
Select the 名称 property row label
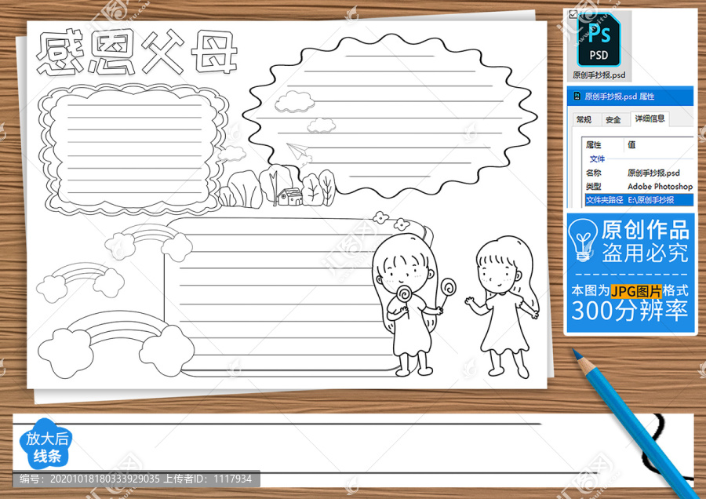pyautogui.click(x=594, y=173)
